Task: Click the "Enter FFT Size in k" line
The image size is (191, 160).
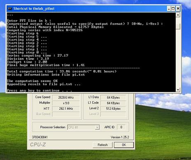Action: 29,21
